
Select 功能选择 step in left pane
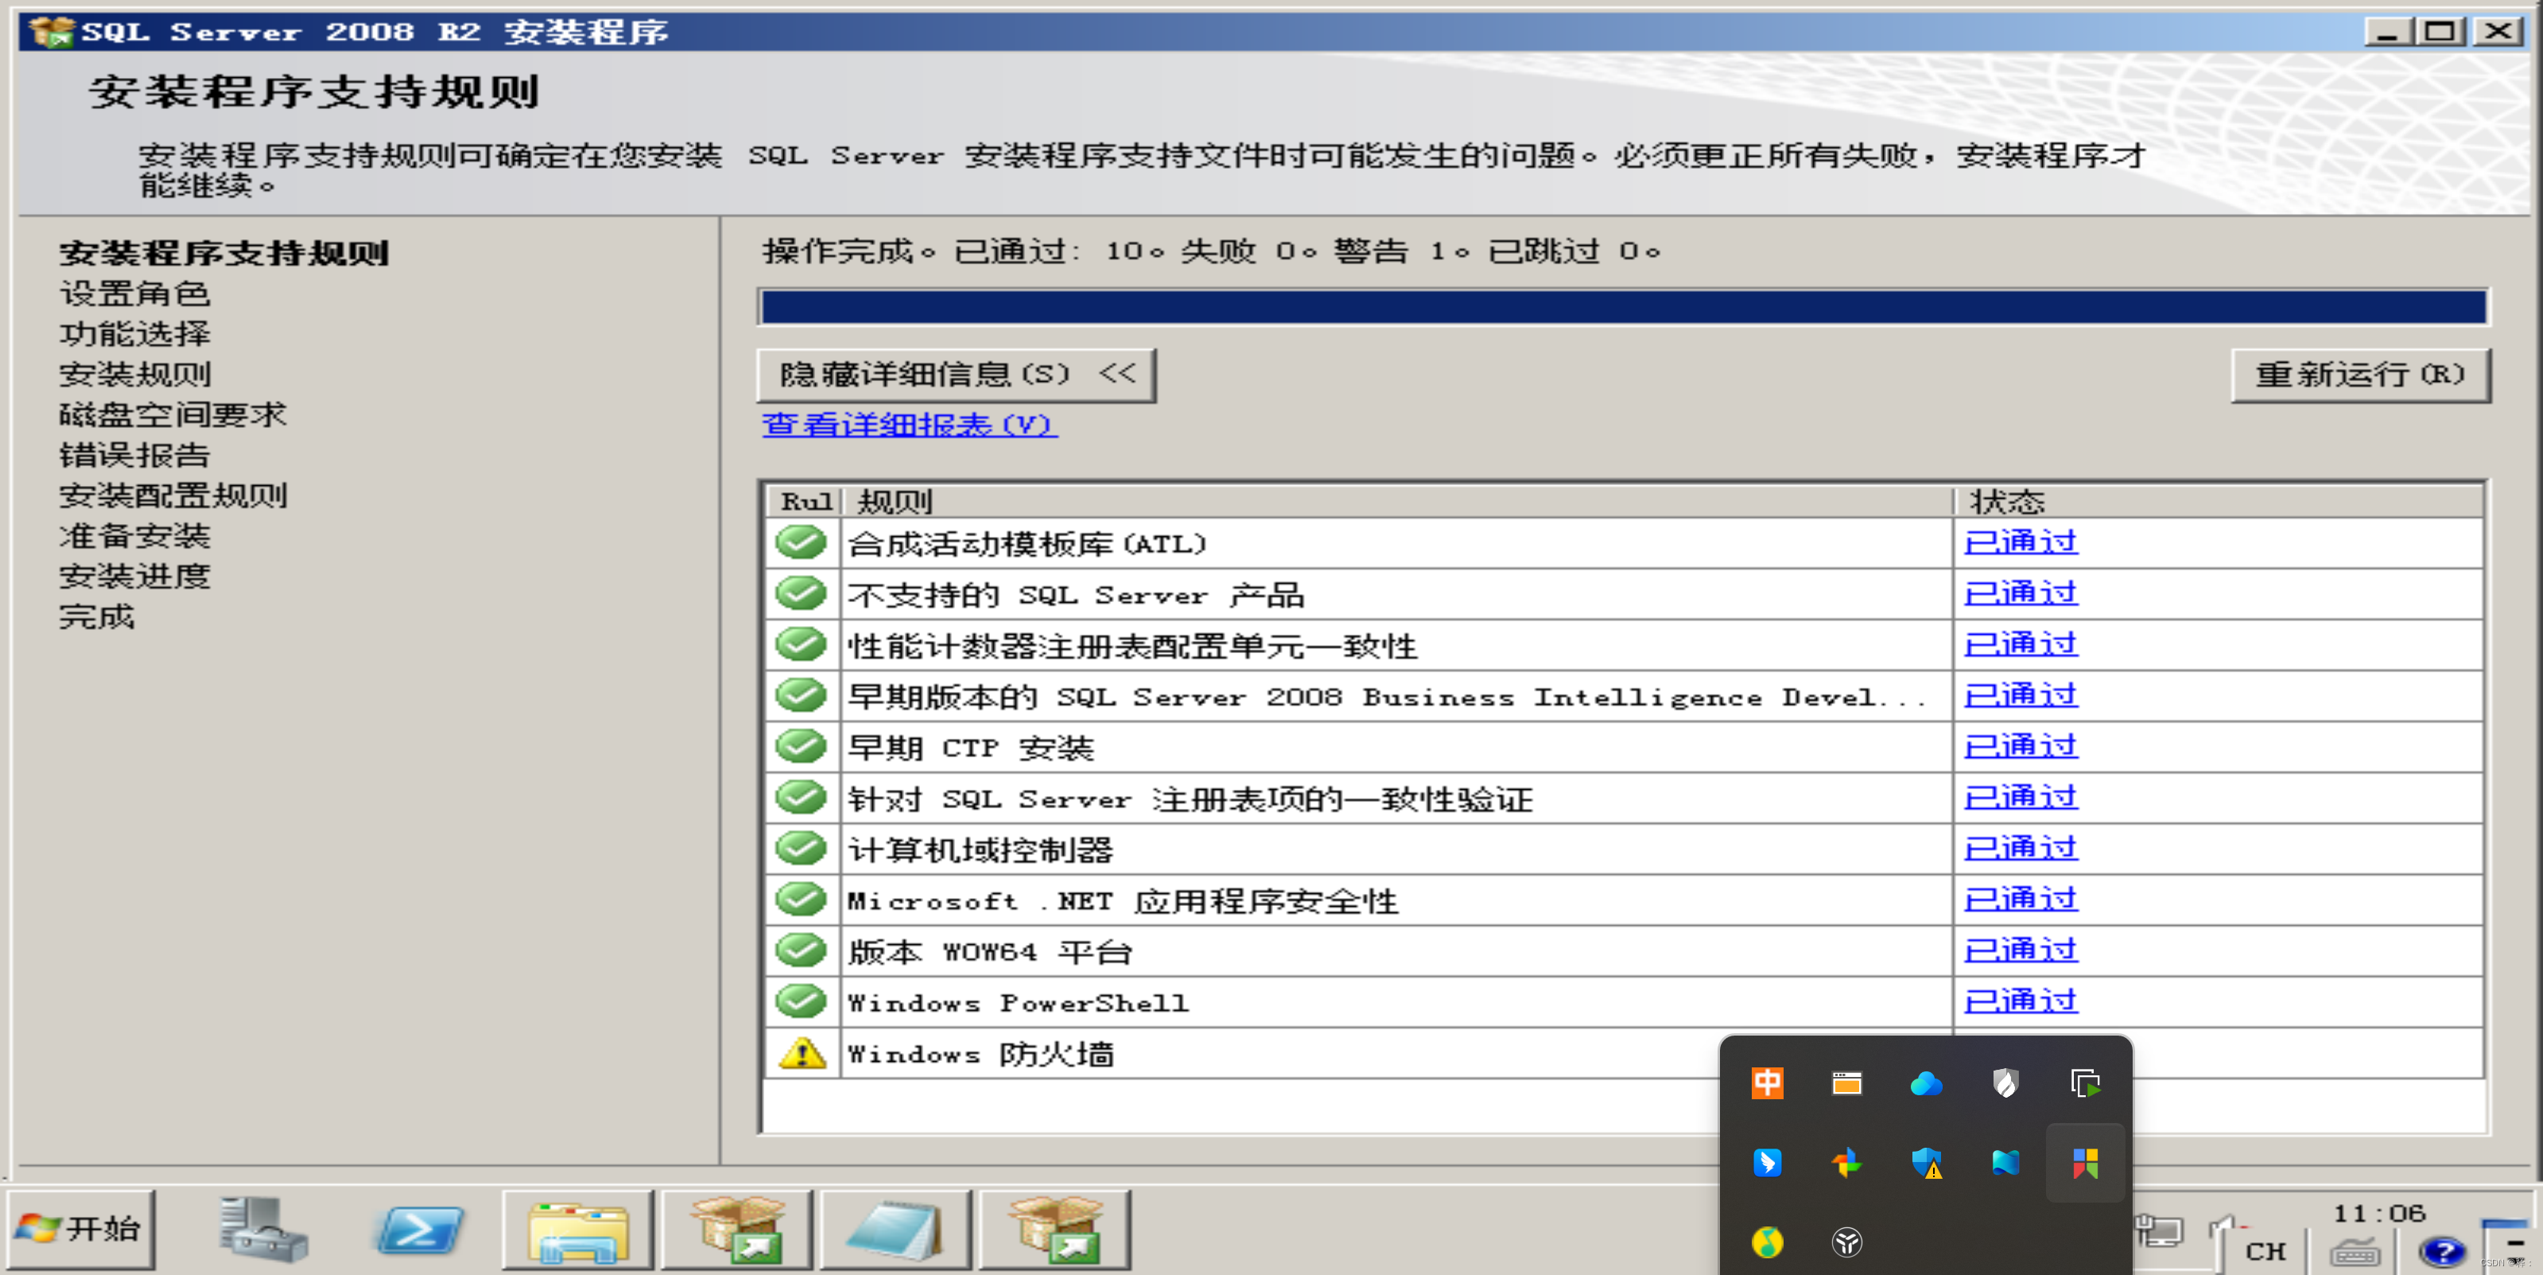pos(134,334)
